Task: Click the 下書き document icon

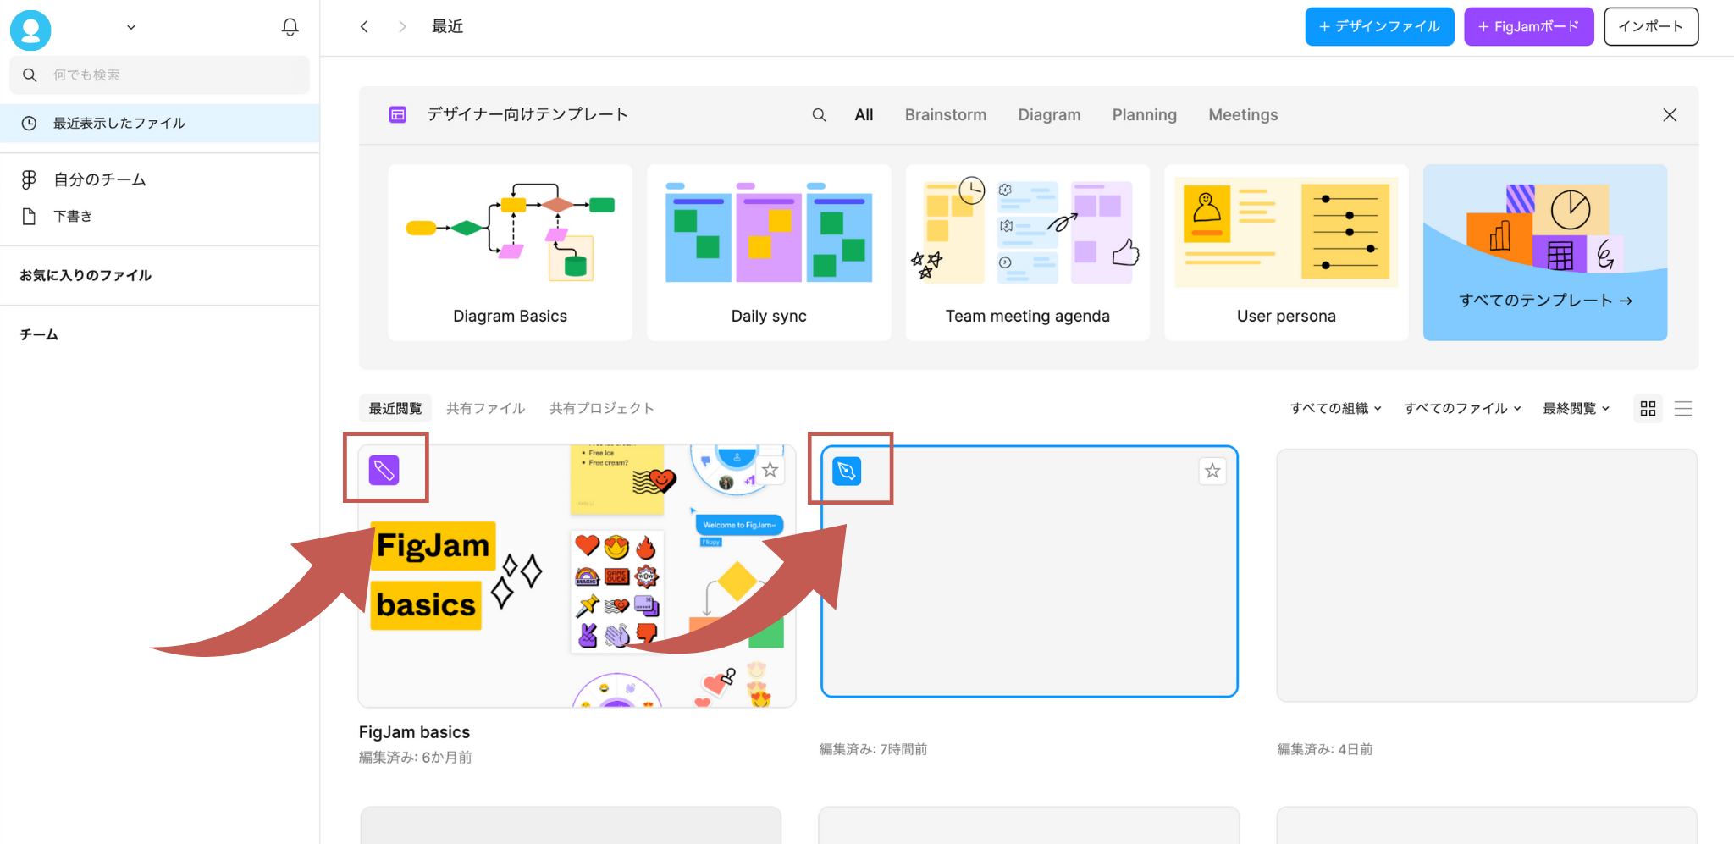Action: coord(30,216)
